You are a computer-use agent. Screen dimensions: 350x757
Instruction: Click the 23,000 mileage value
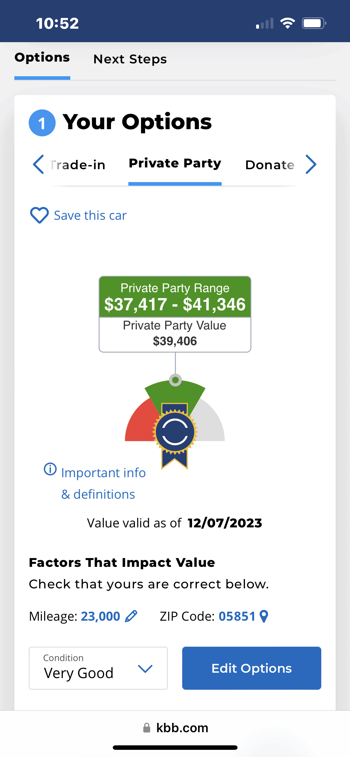coord(101,616)
